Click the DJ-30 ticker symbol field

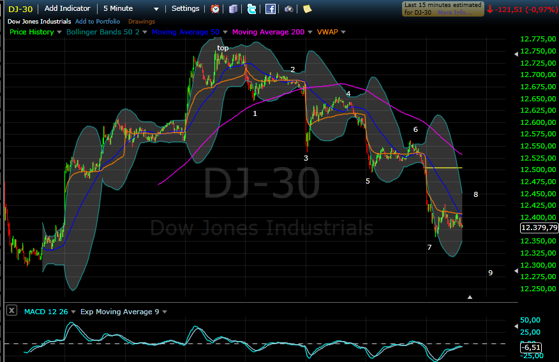[20, 9]
